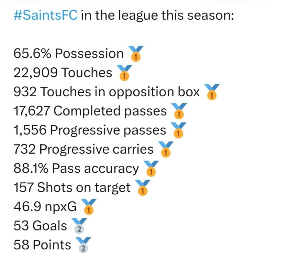Click the 88.1% Pass accuracy text
The height and width of the screenshot is (258, 291).
(x=76, y=169)
